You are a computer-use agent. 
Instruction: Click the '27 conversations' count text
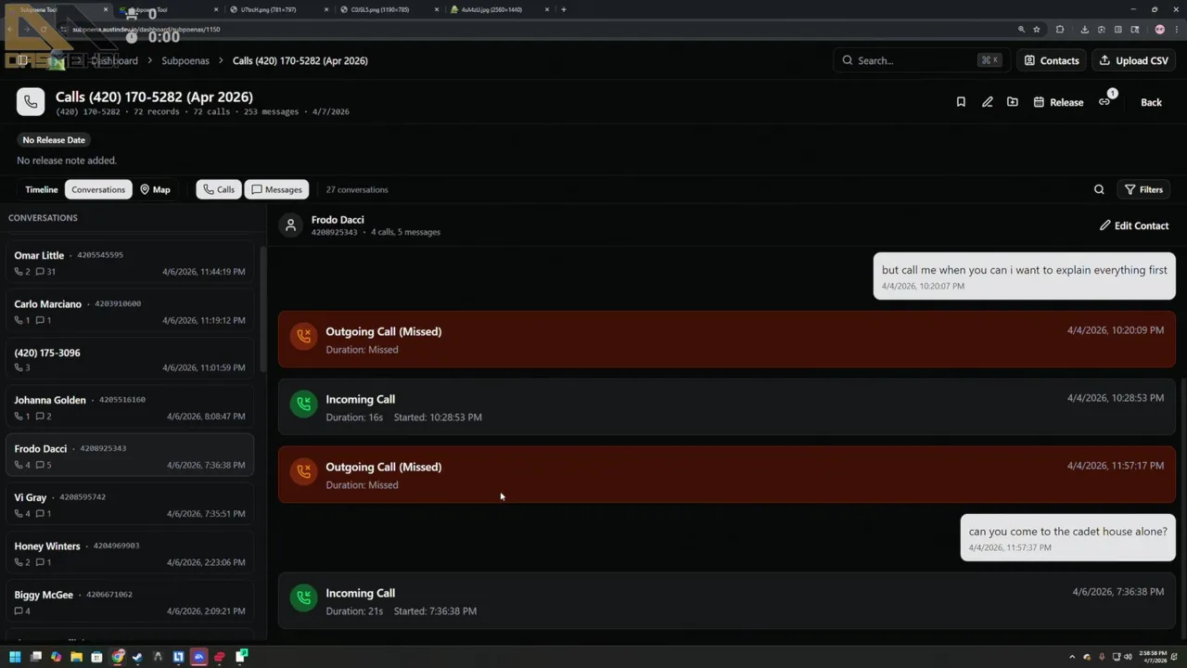357,189
